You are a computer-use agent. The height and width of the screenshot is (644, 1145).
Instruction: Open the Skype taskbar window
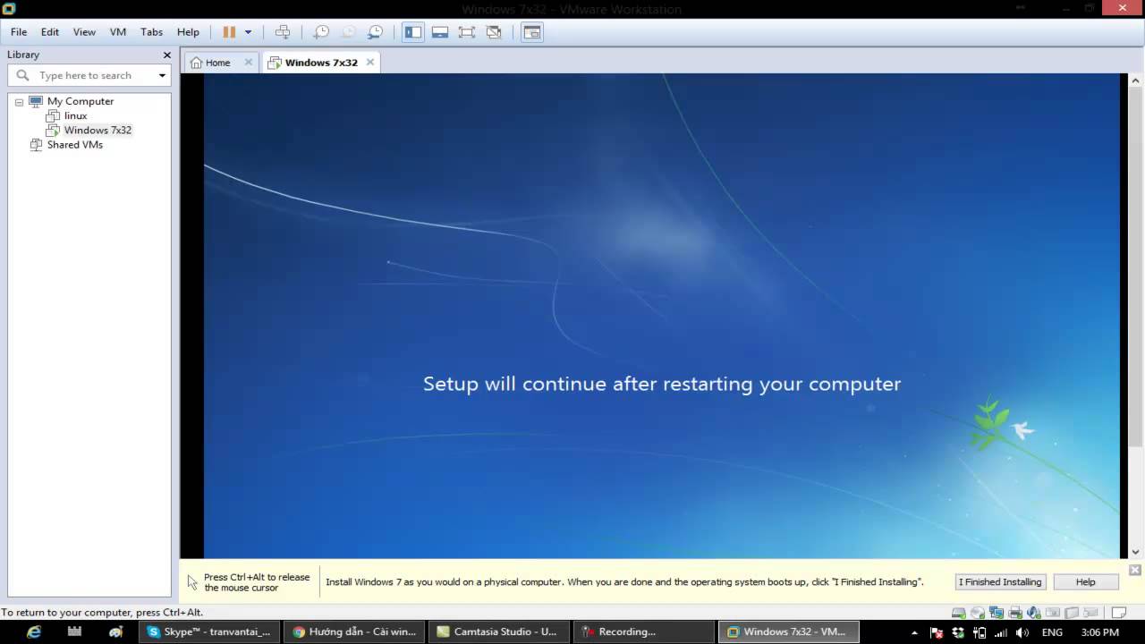coord(208,631)
